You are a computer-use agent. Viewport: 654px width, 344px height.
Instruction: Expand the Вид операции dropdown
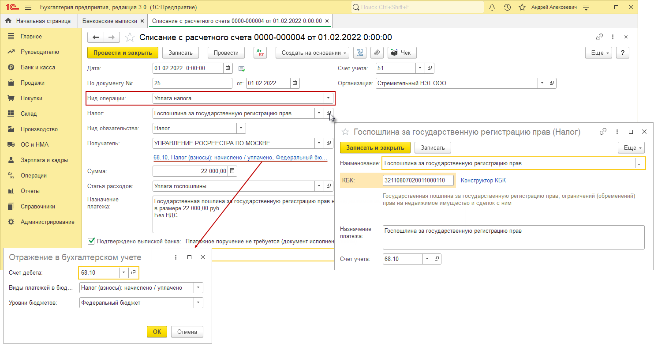click(329, 98)
